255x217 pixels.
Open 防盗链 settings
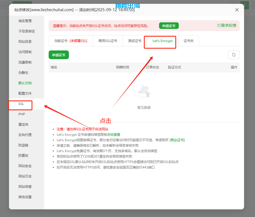[x=23, y=145]
